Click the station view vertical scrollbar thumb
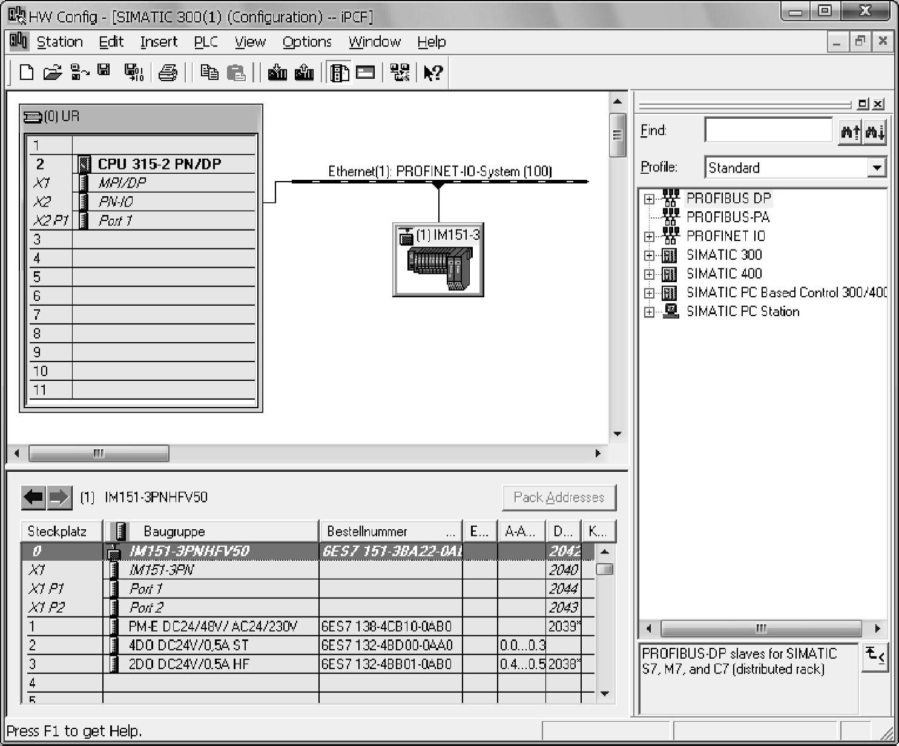This screenshot has width=899, height=746. (x=617, y=135)
